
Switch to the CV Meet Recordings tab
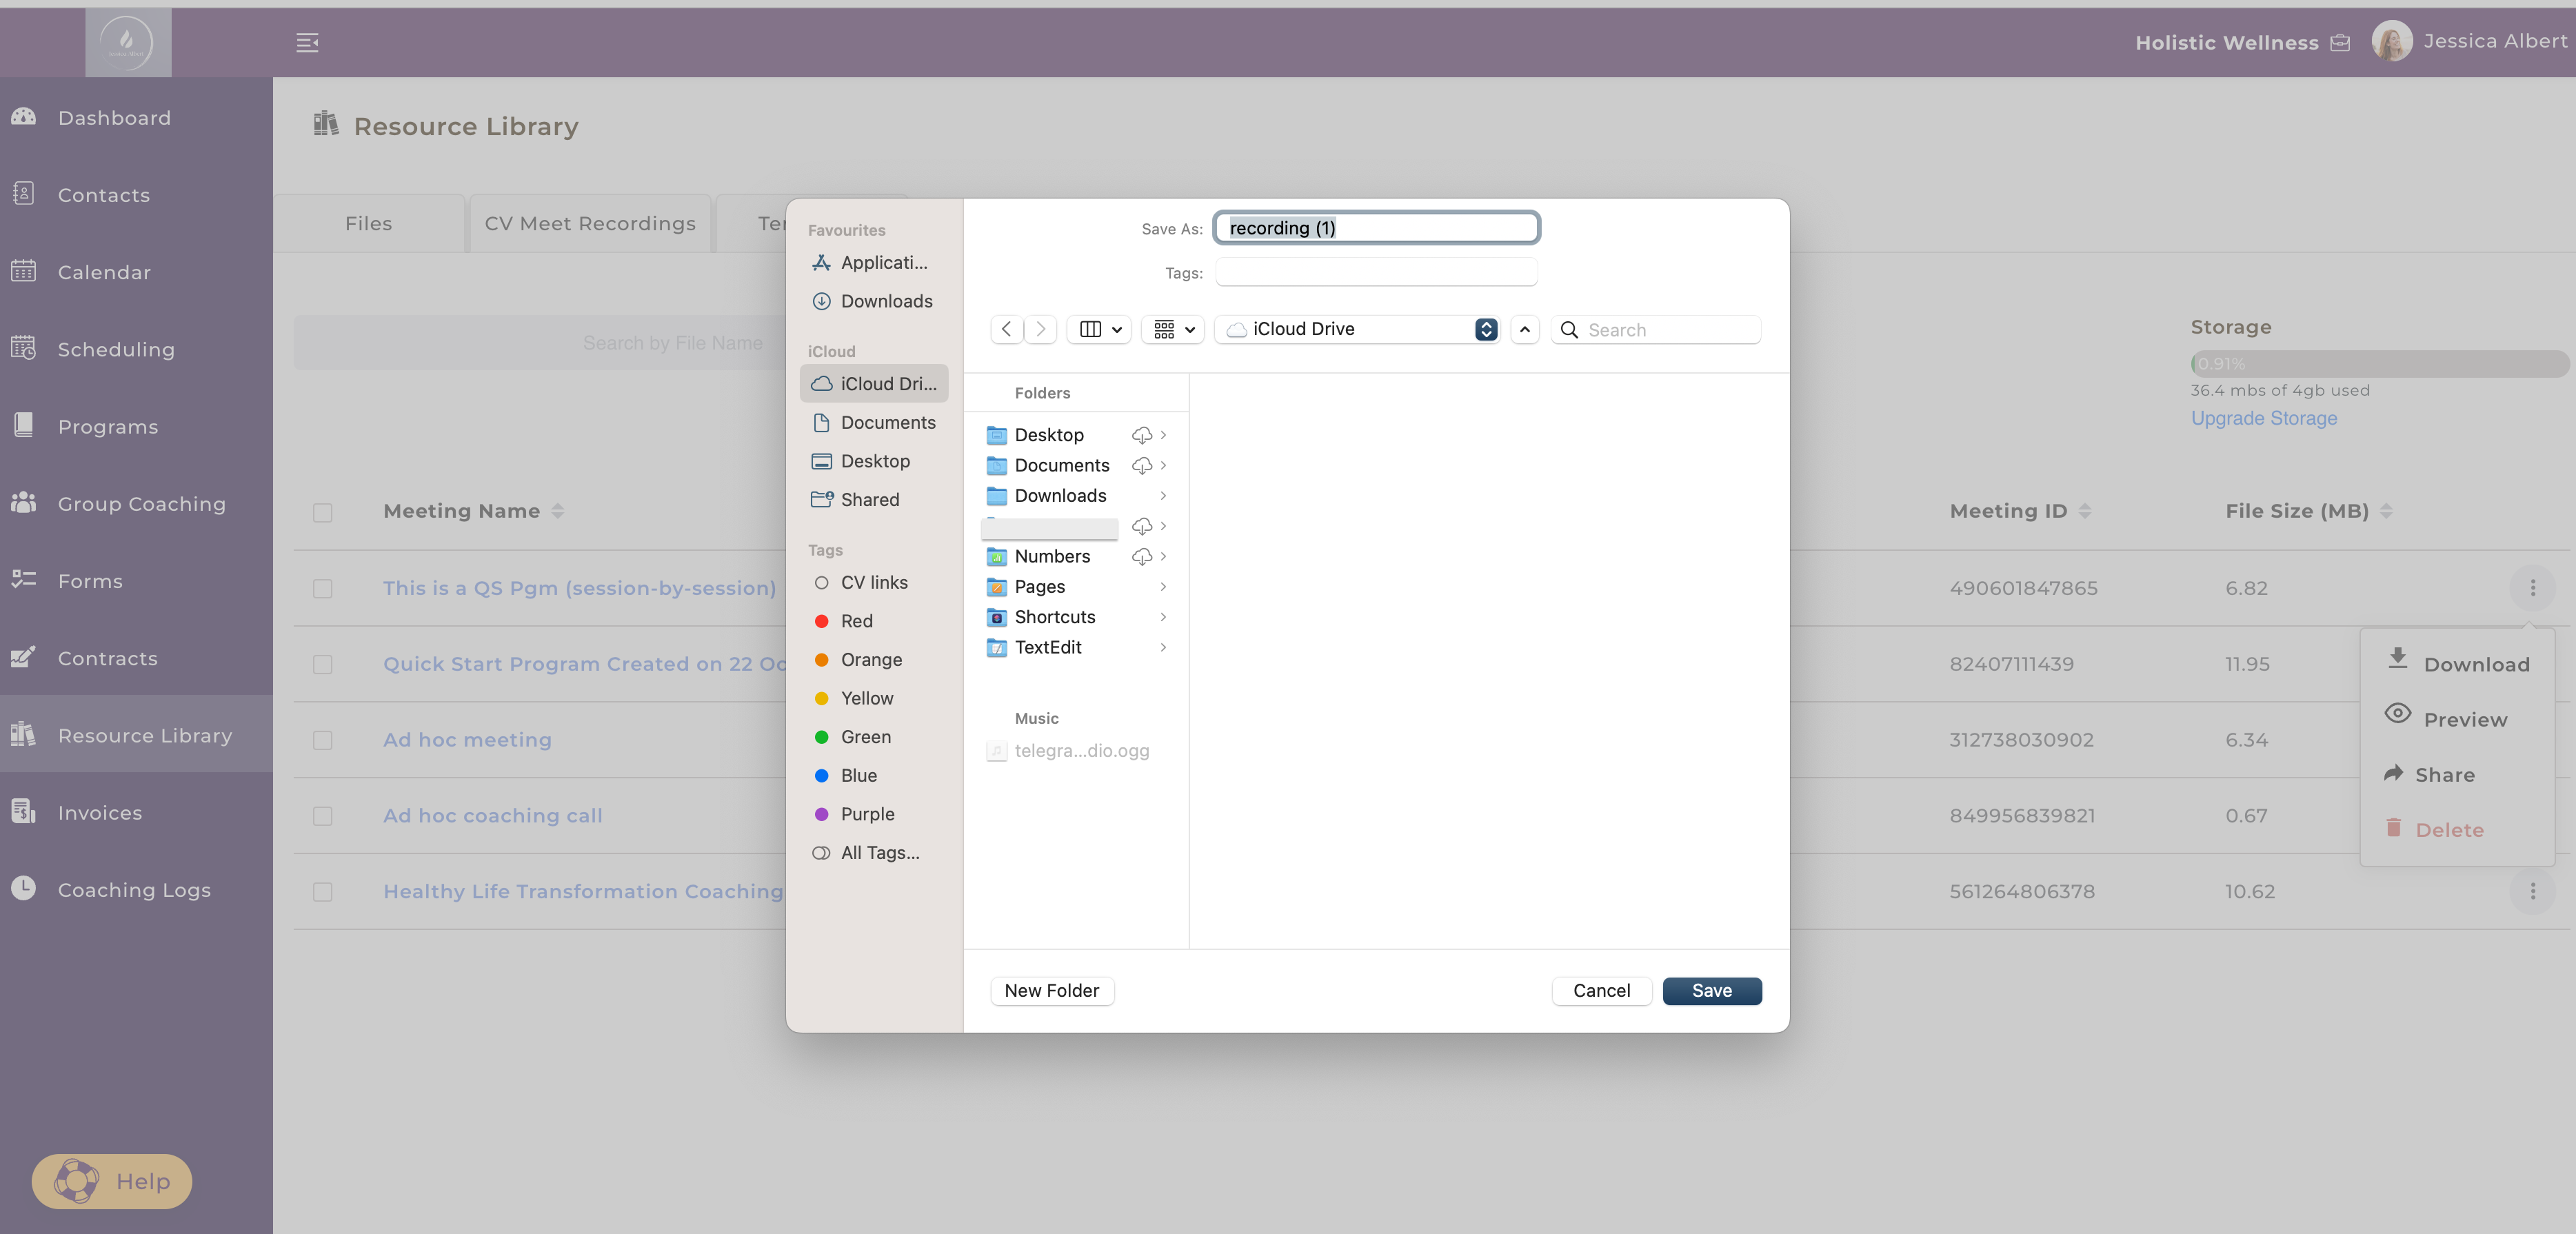(x=589, y=223)
